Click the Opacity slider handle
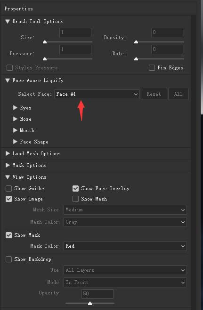The image size is (203, 310). pyautogui.click(x=90, y=303)
